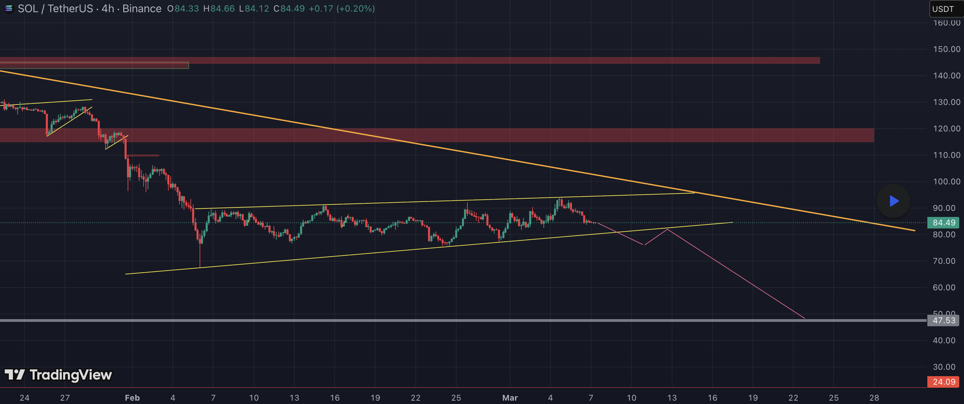Click the TradingView logo watermark

point(58,375)
